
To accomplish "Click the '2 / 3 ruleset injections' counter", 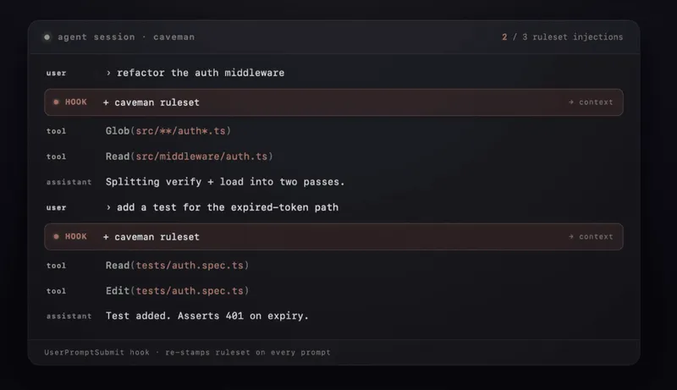I will (562, 37).
